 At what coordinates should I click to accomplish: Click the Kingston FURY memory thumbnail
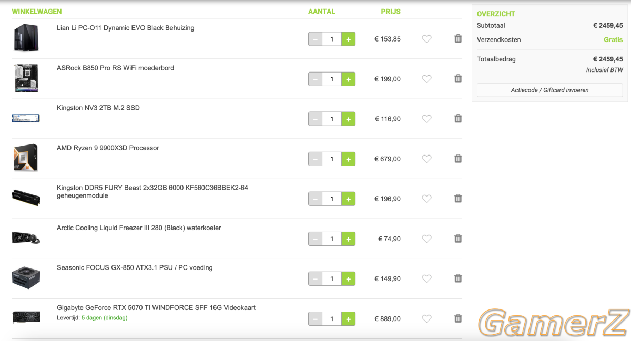(26, 198)
